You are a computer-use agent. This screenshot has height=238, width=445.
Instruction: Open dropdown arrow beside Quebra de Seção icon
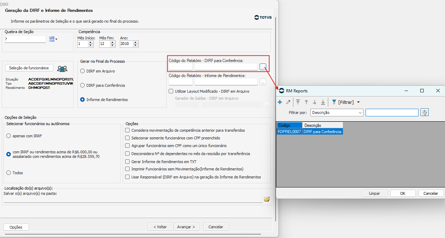(56, 39)
